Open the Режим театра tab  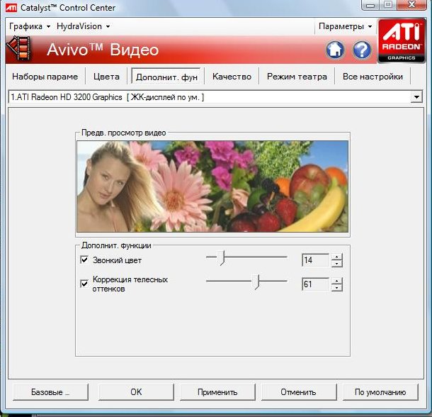tap(297, 77)
